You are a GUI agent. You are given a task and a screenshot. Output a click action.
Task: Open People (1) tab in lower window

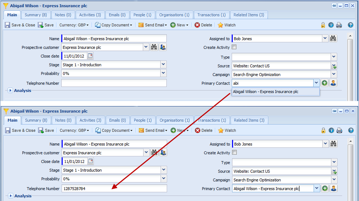(x=142, y=120)
